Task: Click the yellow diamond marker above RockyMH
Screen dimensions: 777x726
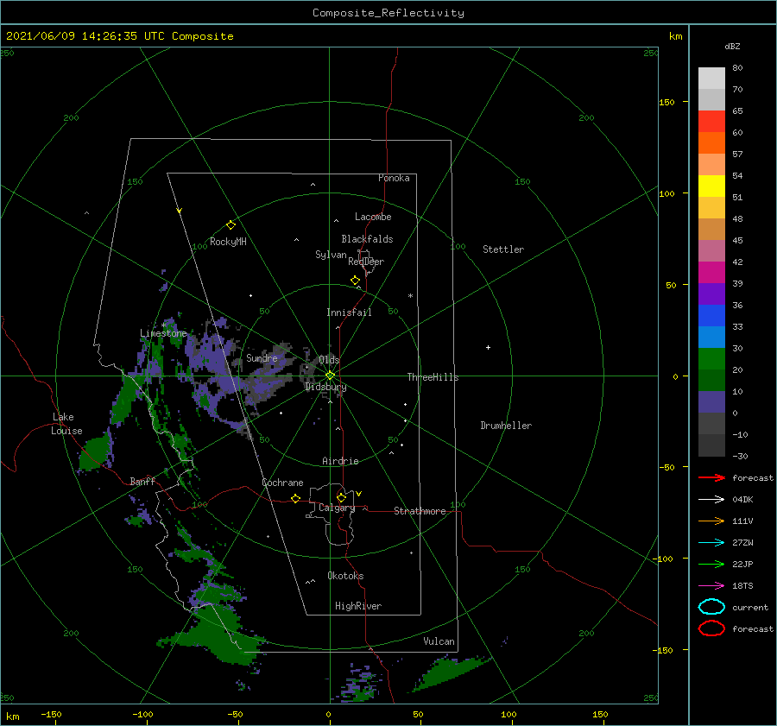Action: coord(231,225)
